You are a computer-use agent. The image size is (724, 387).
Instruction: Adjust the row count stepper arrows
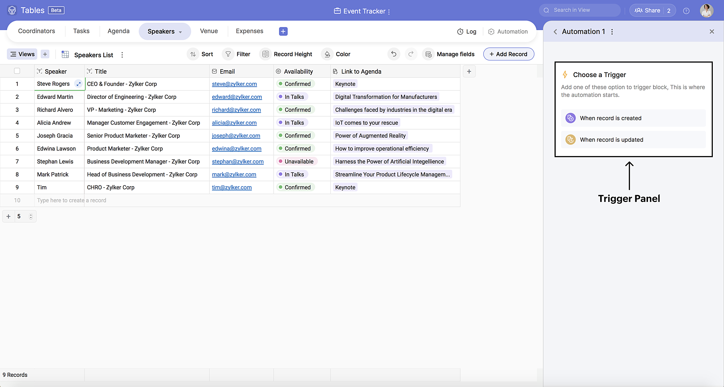(31, 216)
